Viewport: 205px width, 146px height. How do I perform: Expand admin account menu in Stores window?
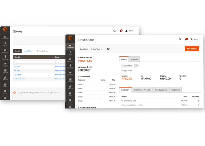130,31
